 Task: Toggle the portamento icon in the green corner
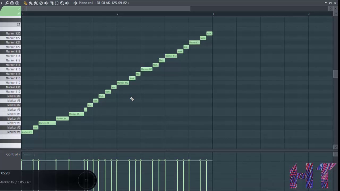[x=19, y=13]
